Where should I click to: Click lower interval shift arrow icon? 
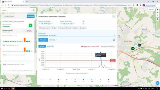83,24
